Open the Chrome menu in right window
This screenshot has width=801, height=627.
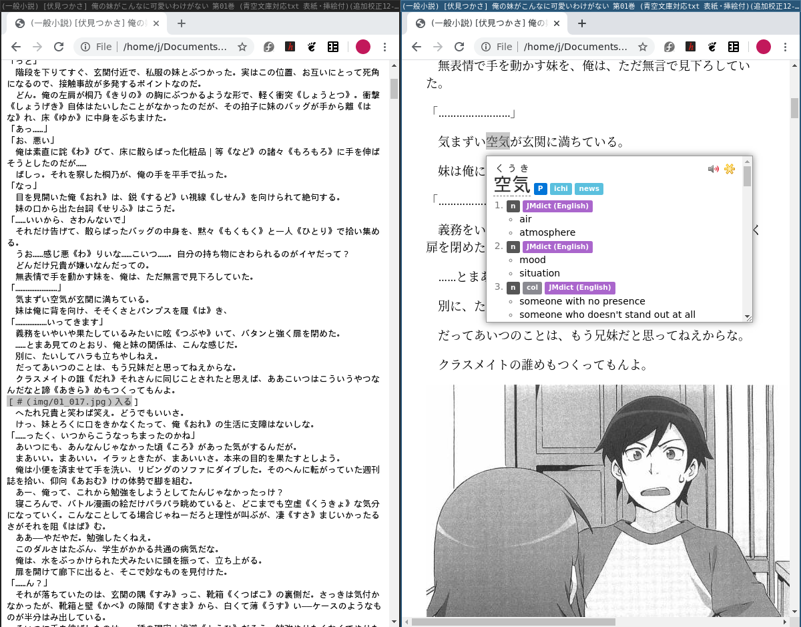pos(785,47)
